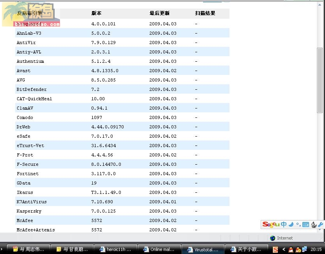Viewport: 325px width, 254px height.
Task: Click the system clock showing 20:15
Action: coord(316,249)
